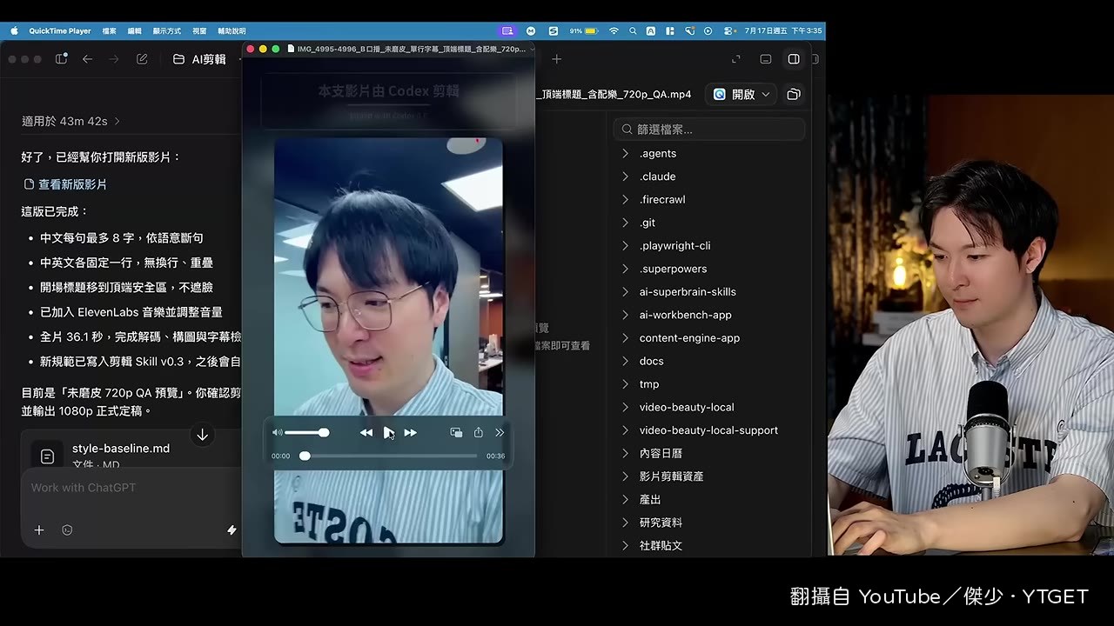
Task: Enable picture-in-picture in QuickTime controls
Action: point(456,432)
